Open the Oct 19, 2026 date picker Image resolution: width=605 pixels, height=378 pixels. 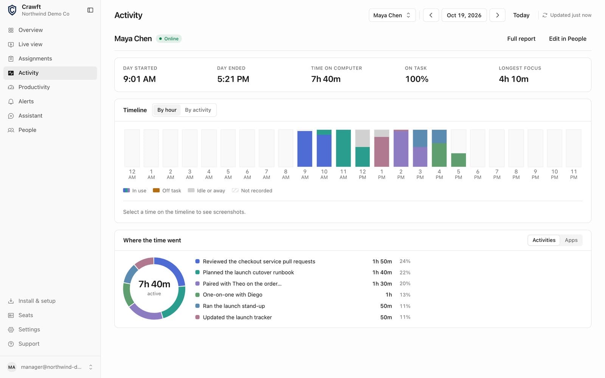pos(464,15)
